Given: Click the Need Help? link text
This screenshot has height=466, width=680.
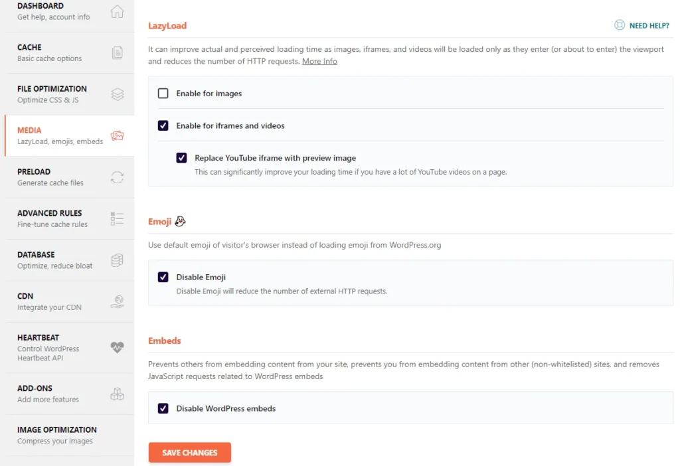Looking at the screenshot, I should click(x=649, y=26).
